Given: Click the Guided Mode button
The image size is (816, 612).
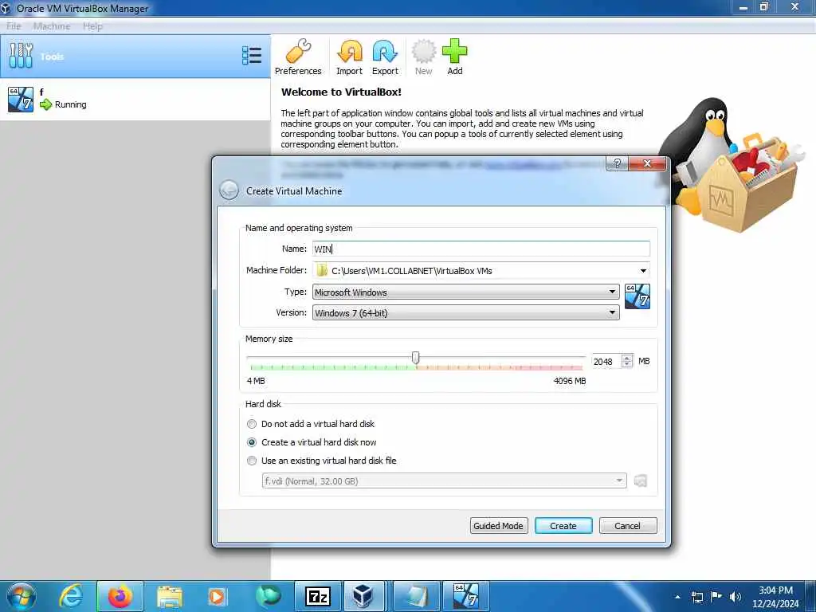Looking at the screenshot, I should 499,526.
